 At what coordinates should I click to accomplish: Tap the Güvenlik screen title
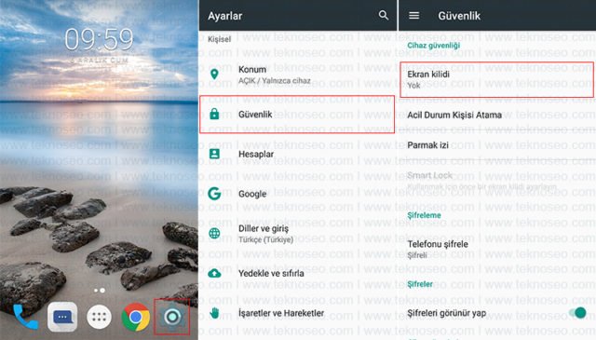tap(459, 16)
